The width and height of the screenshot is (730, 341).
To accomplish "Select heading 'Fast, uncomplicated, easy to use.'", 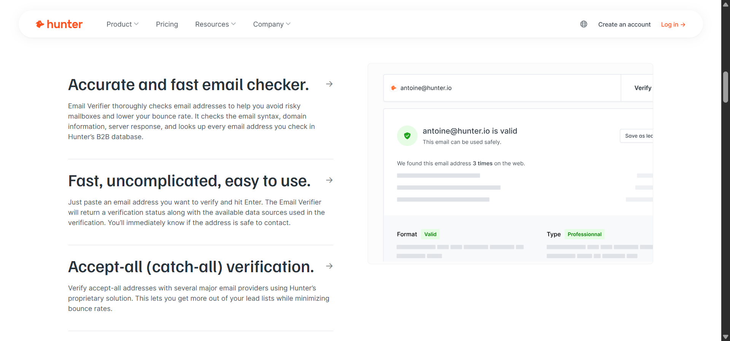I will point(189,181).
